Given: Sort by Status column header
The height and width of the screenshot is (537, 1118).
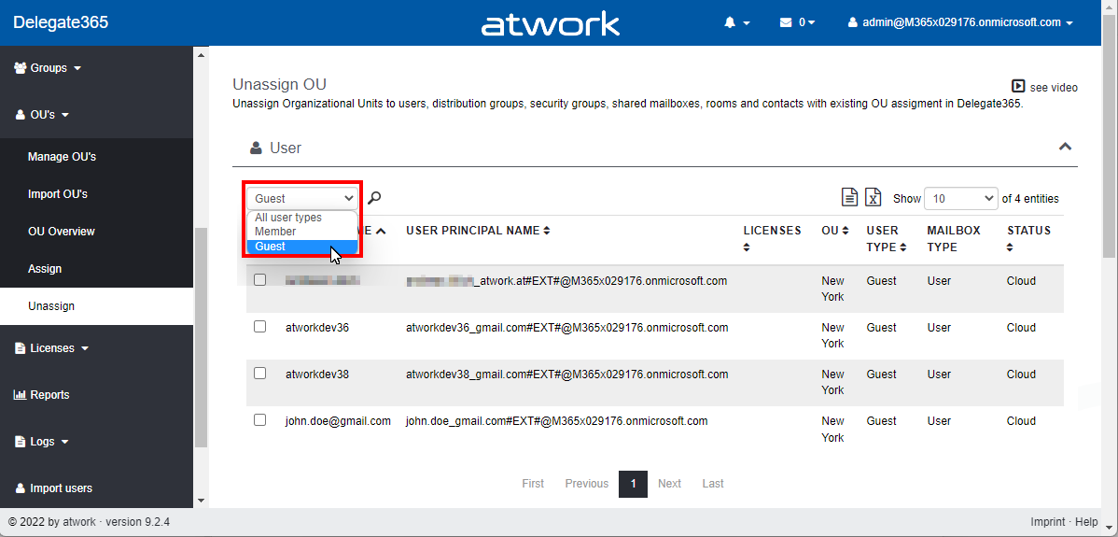Looking at the screenshot, I should click(1028, 238).
